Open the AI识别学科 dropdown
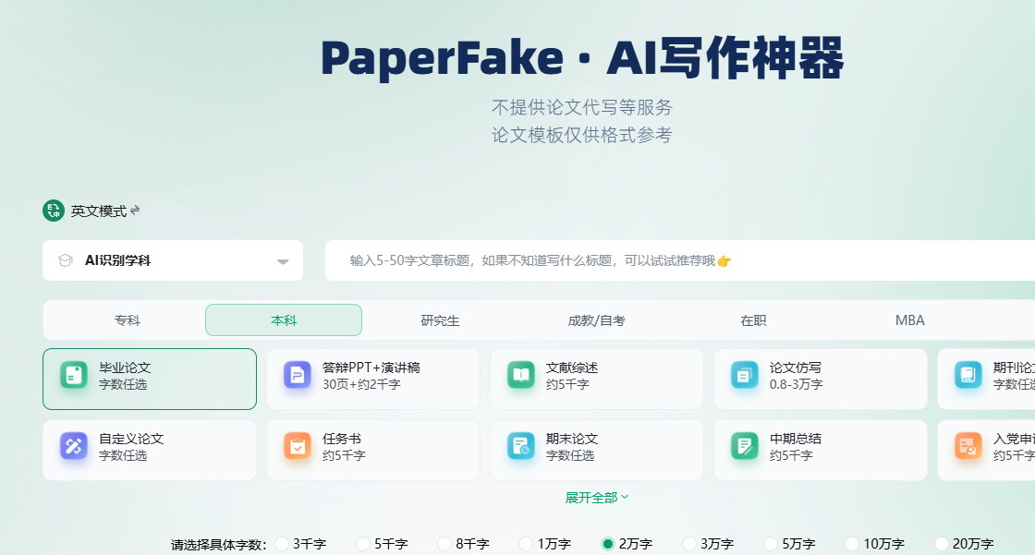Screen dimensions: 1035x555 click(173, 260)
